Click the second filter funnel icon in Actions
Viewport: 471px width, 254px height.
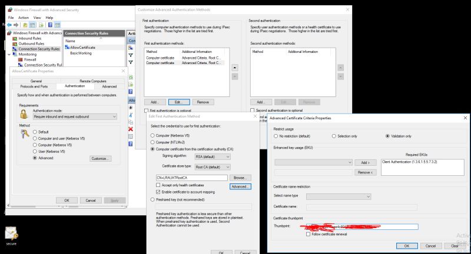tap(131, 62)
